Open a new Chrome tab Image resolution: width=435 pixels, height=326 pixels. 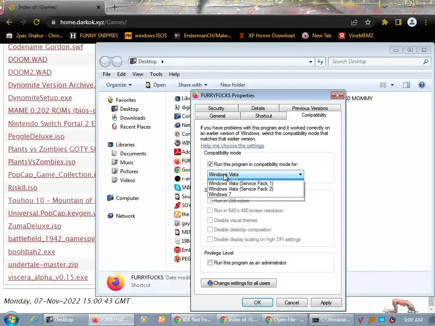115,7
